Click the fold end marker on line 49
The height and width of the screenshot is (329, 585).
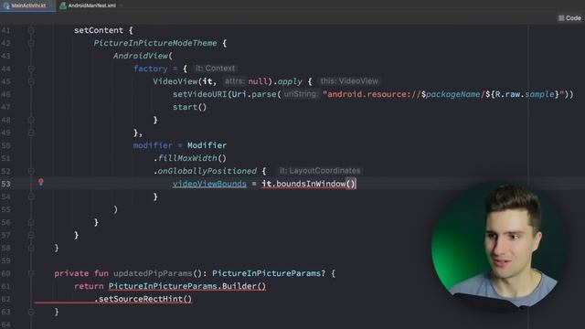click(31, 133)
